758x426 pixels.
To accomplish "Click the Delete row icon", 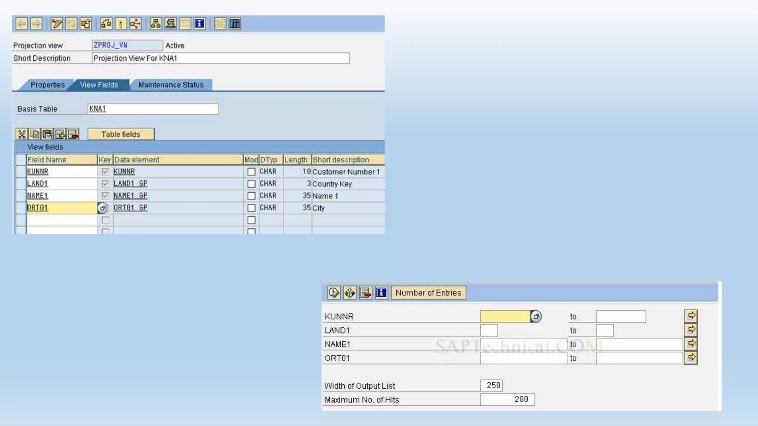I will tap(73, 134).
